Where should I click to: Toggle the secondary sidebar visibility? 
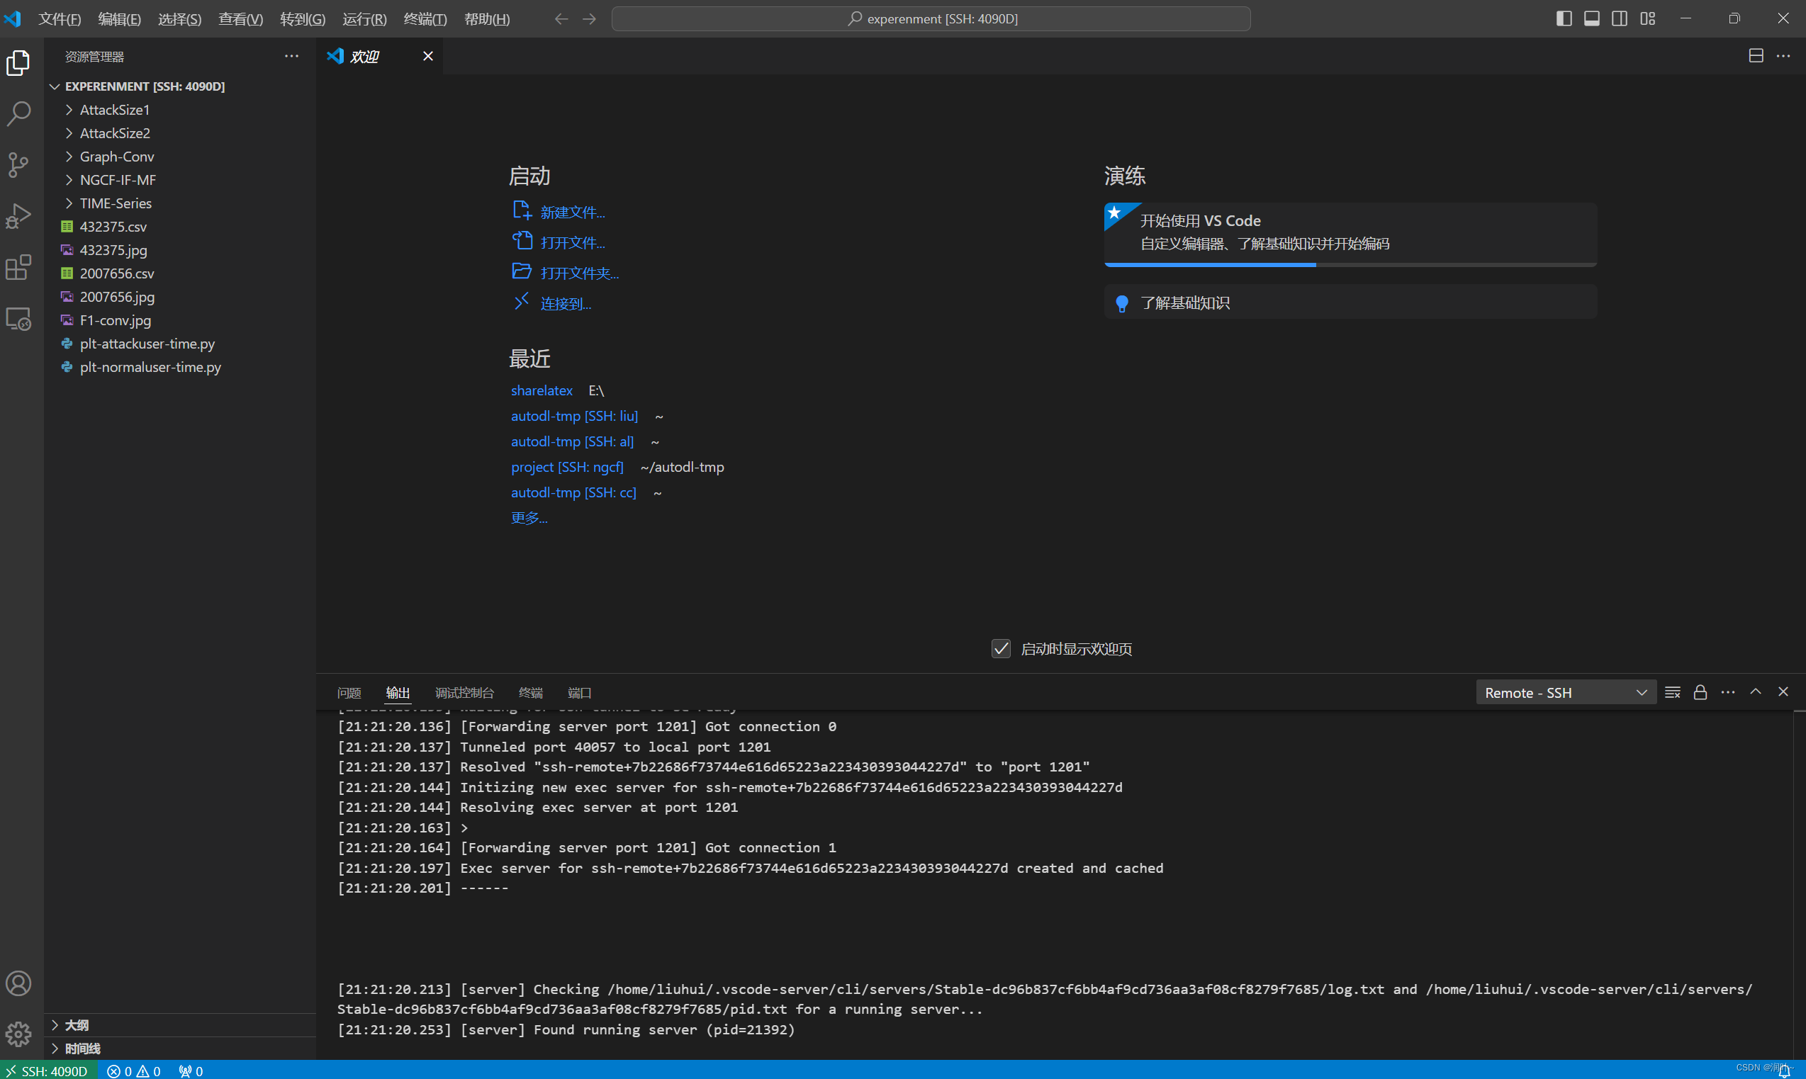tap(1619, 18)
